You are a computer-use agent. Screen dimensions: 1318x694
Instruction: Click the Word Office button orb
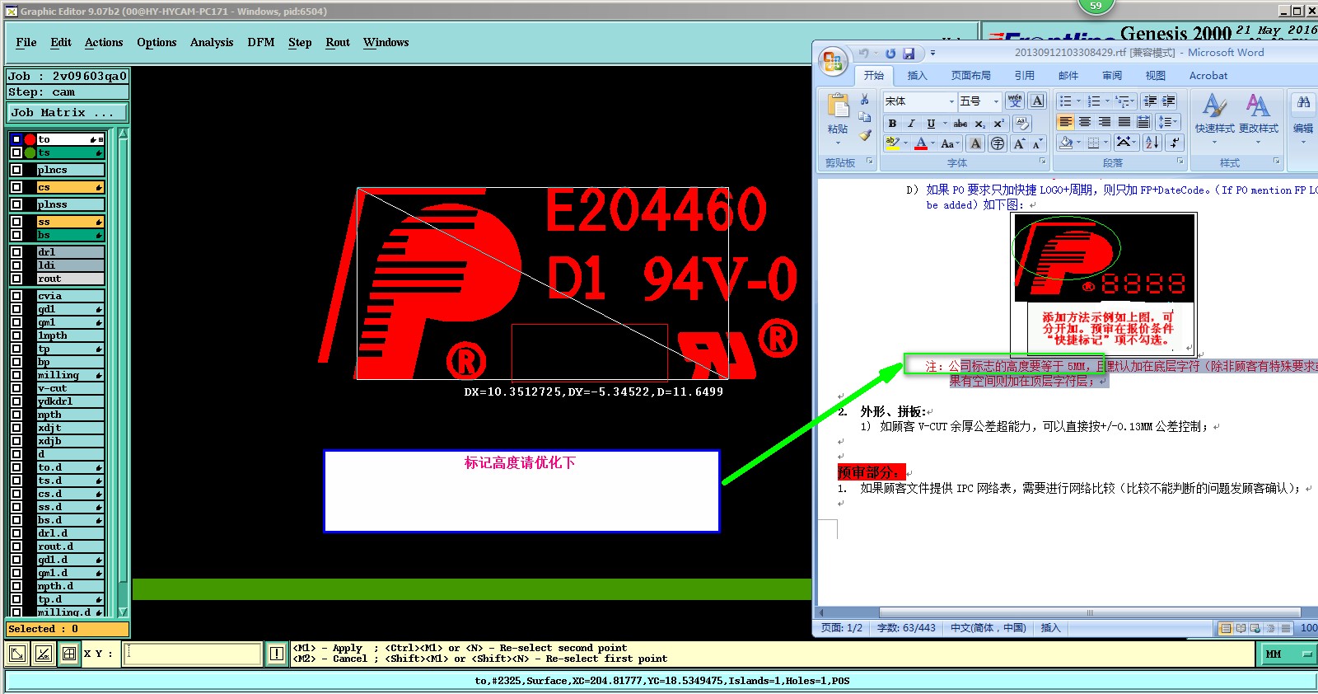tap(833, 61)
